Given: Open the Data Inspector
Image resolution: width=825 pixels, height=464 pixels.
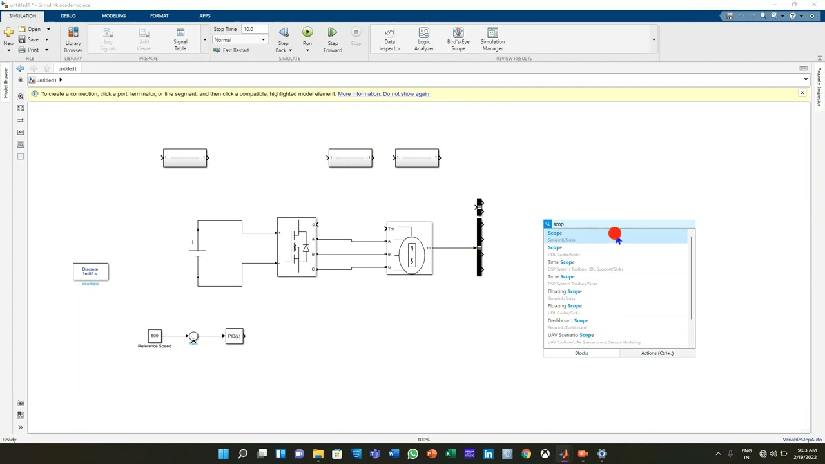Looking at the screenshot, I should 389,39.
